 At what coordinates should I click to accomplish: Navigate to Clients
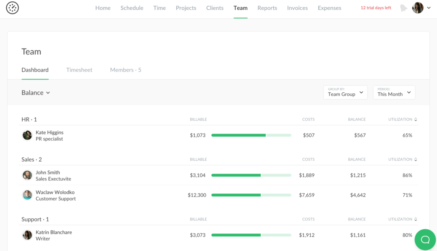pyautogui.click(x=215, y=8)
